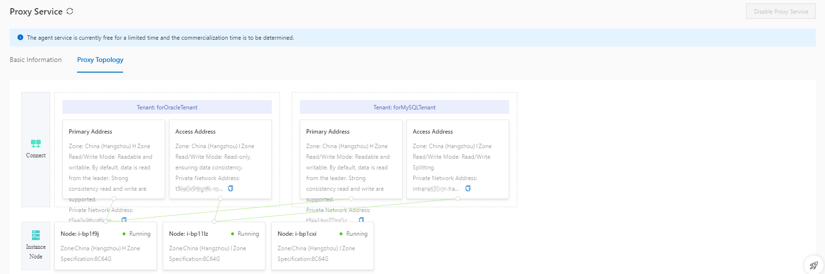The height and width of the screenshot is (274, 825).
Task: Click the Proxy Service page title
Action: (x=36, y=12)
